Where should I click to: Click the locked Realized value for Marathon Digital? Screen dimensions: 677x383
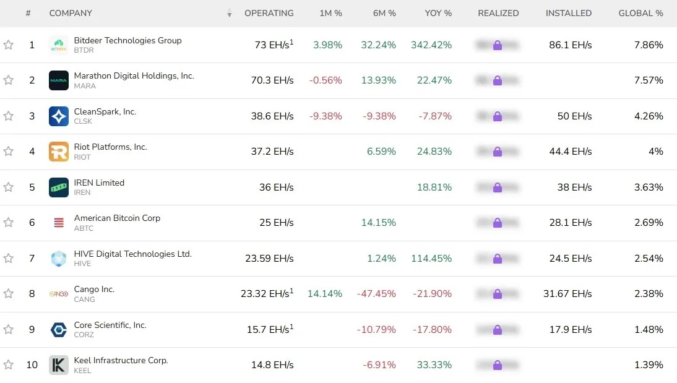498,80
